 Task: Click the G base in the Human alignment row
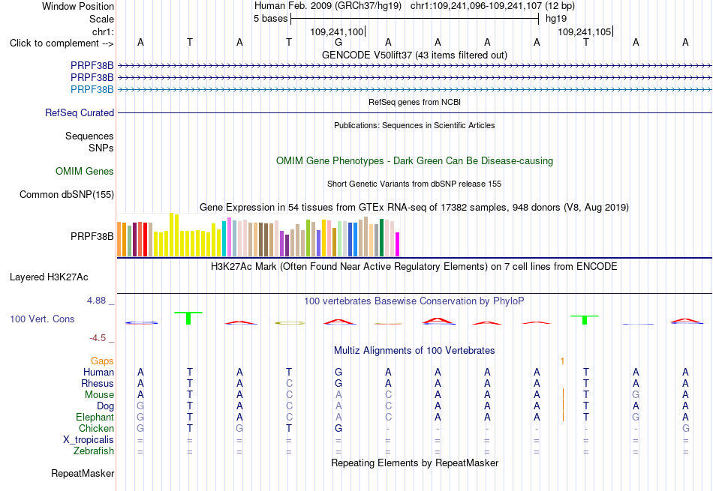click(338, 372)
